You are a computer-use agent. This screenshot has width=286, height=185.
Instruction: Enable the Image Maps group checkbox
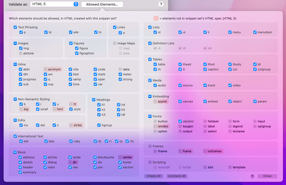click(x=115, y=43)
